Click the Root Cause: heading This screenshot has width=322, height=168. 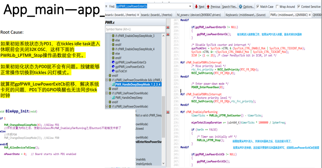[x=12, y=32]
